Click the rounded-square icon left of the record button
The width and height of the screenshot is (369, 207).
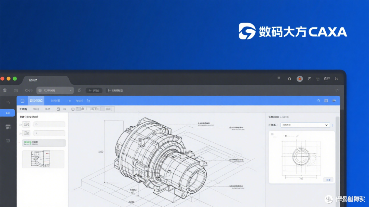point(289,79)
